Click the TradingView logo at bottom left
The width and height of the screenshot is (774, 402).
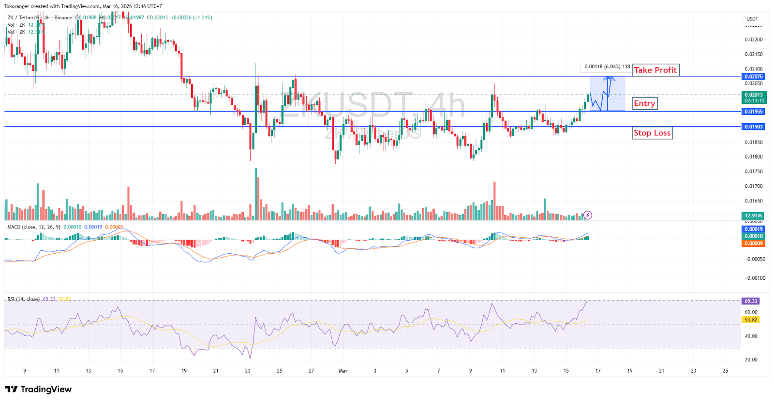[39, 389]
